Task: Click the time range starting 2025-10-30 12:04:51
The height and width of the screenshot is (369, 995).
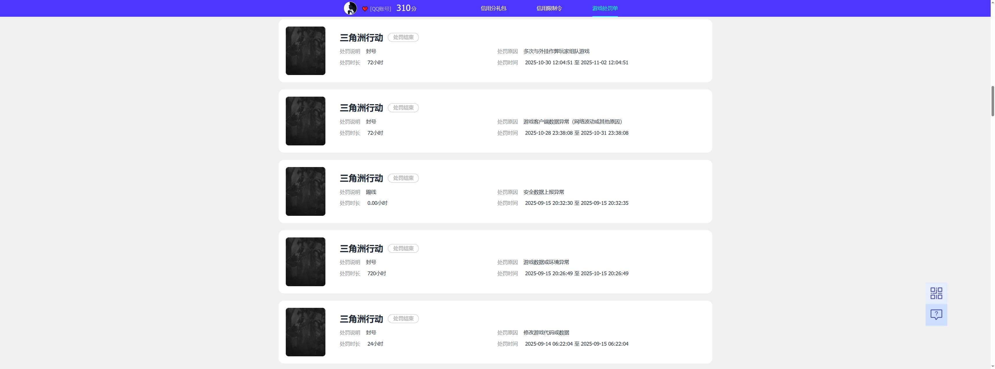Action: coord(576,62)
